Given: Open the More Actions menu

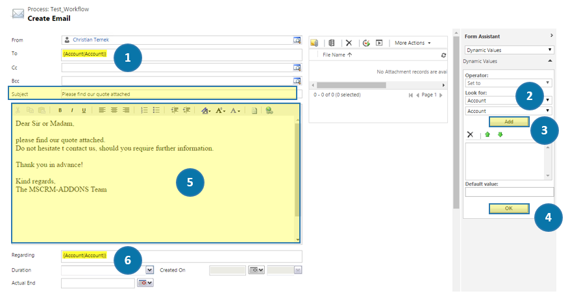Looking at the screenshot, I should click(x=413, y=43).
